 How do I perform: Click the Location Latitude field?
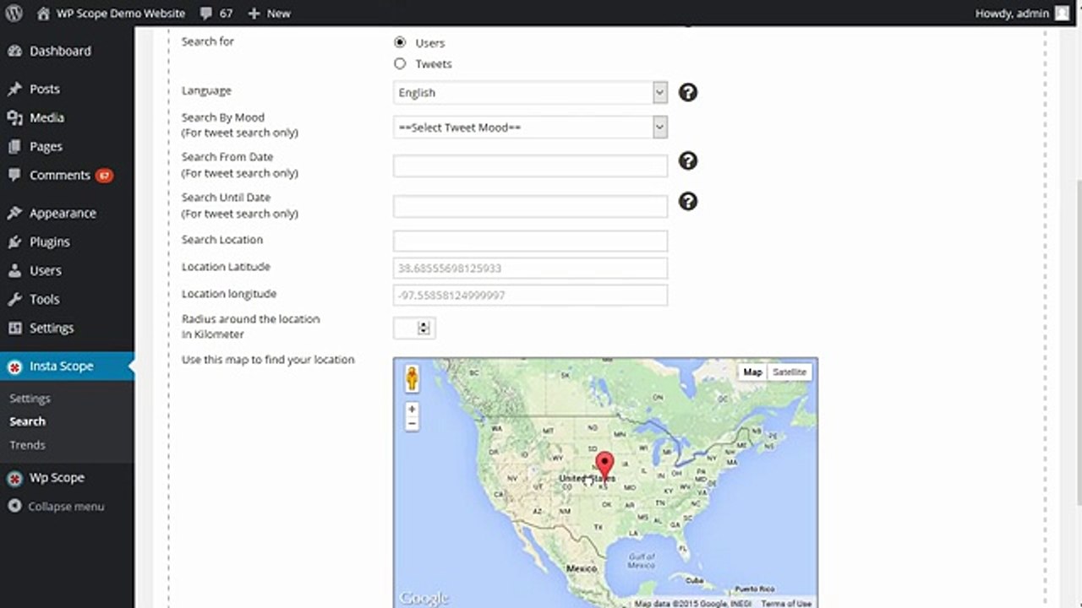pyautogui.click(x=530, y=269)
